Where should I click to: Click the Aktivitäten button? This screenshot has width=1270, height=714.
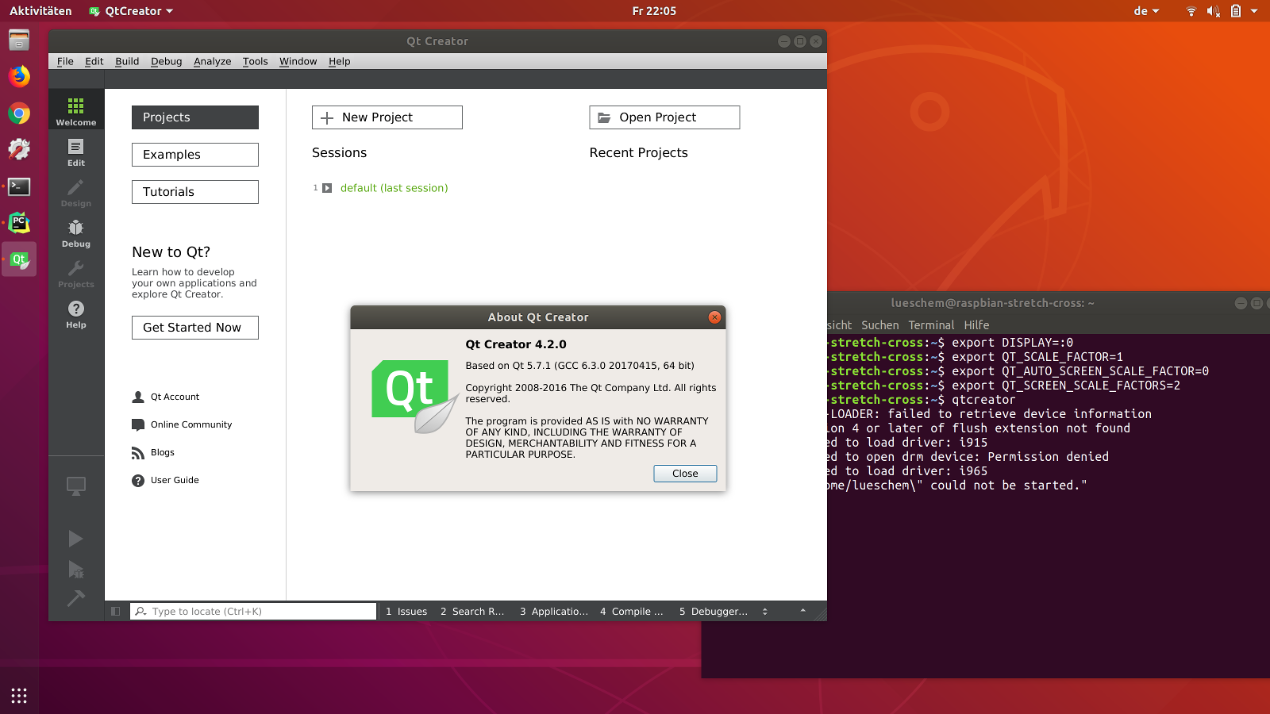(x=40, y=11)
